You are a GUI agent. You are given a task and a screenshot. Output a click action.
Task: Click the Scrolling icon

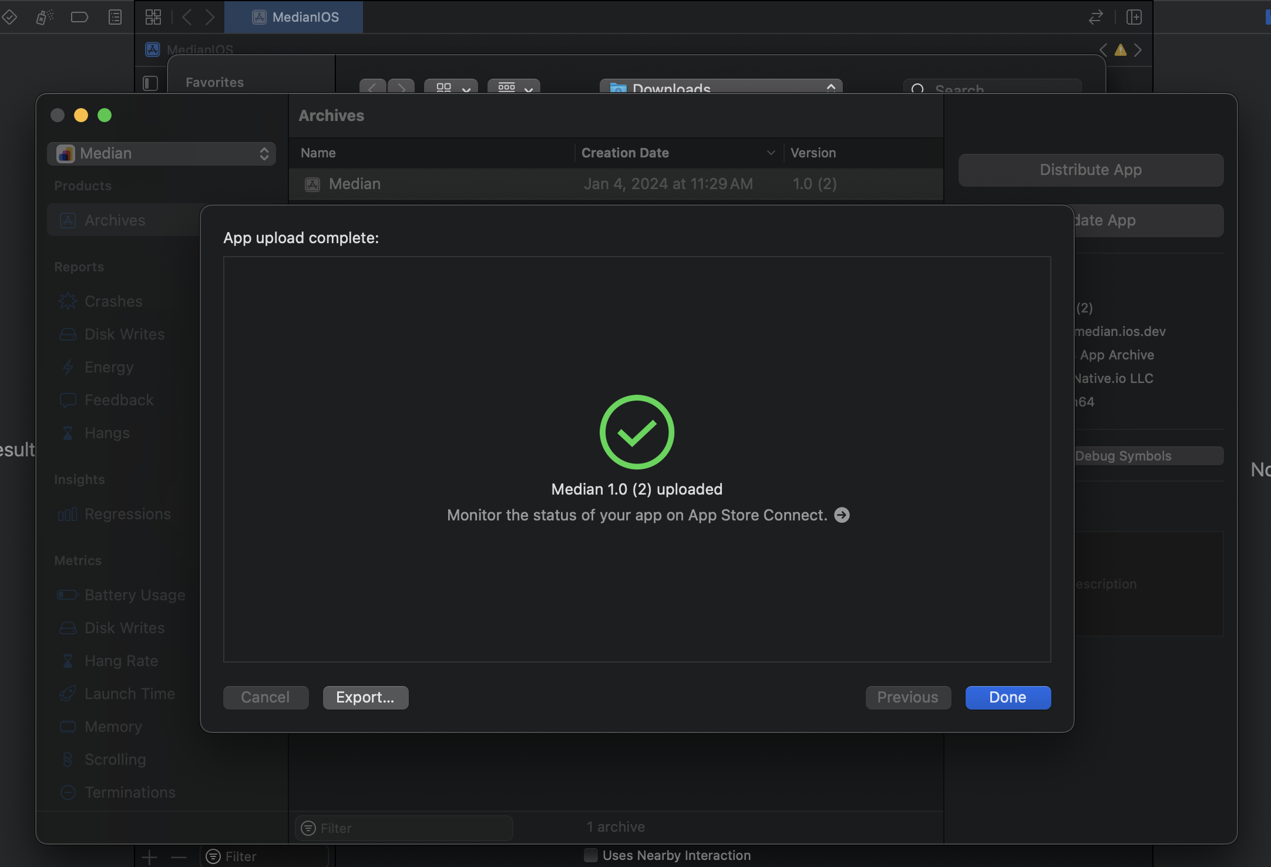[68, 760]
